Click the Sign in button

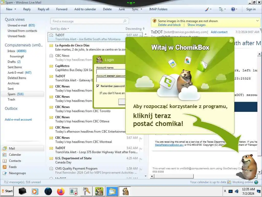pos(251,9)
